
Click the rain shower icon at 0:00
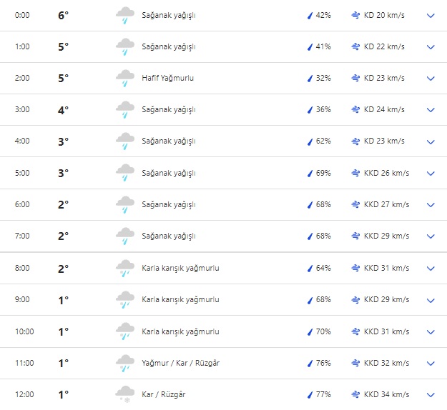125,16
